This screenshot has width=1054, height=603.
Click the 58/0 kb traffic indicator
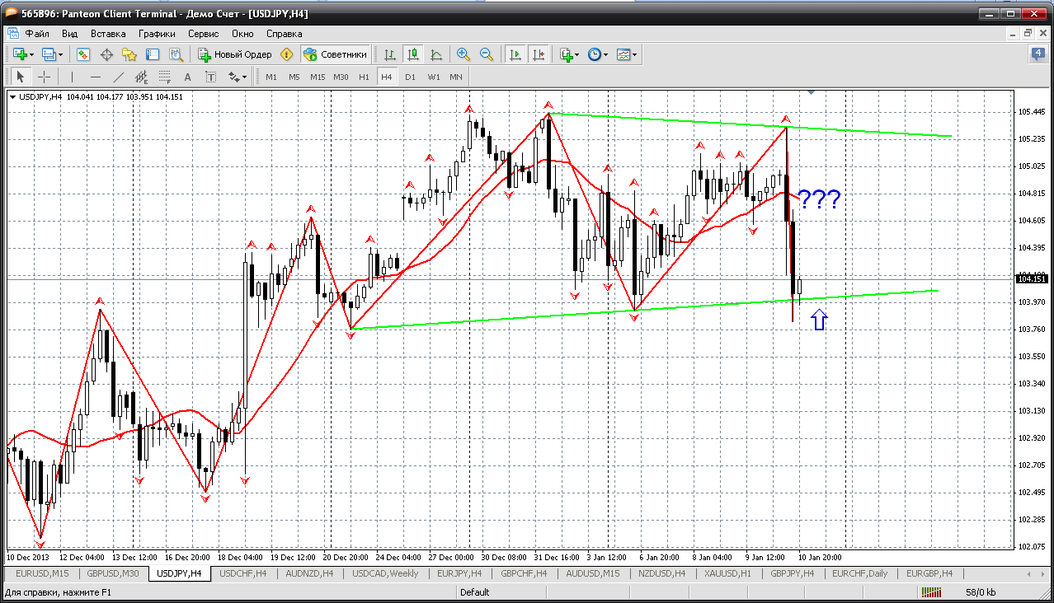coord(981,591)
